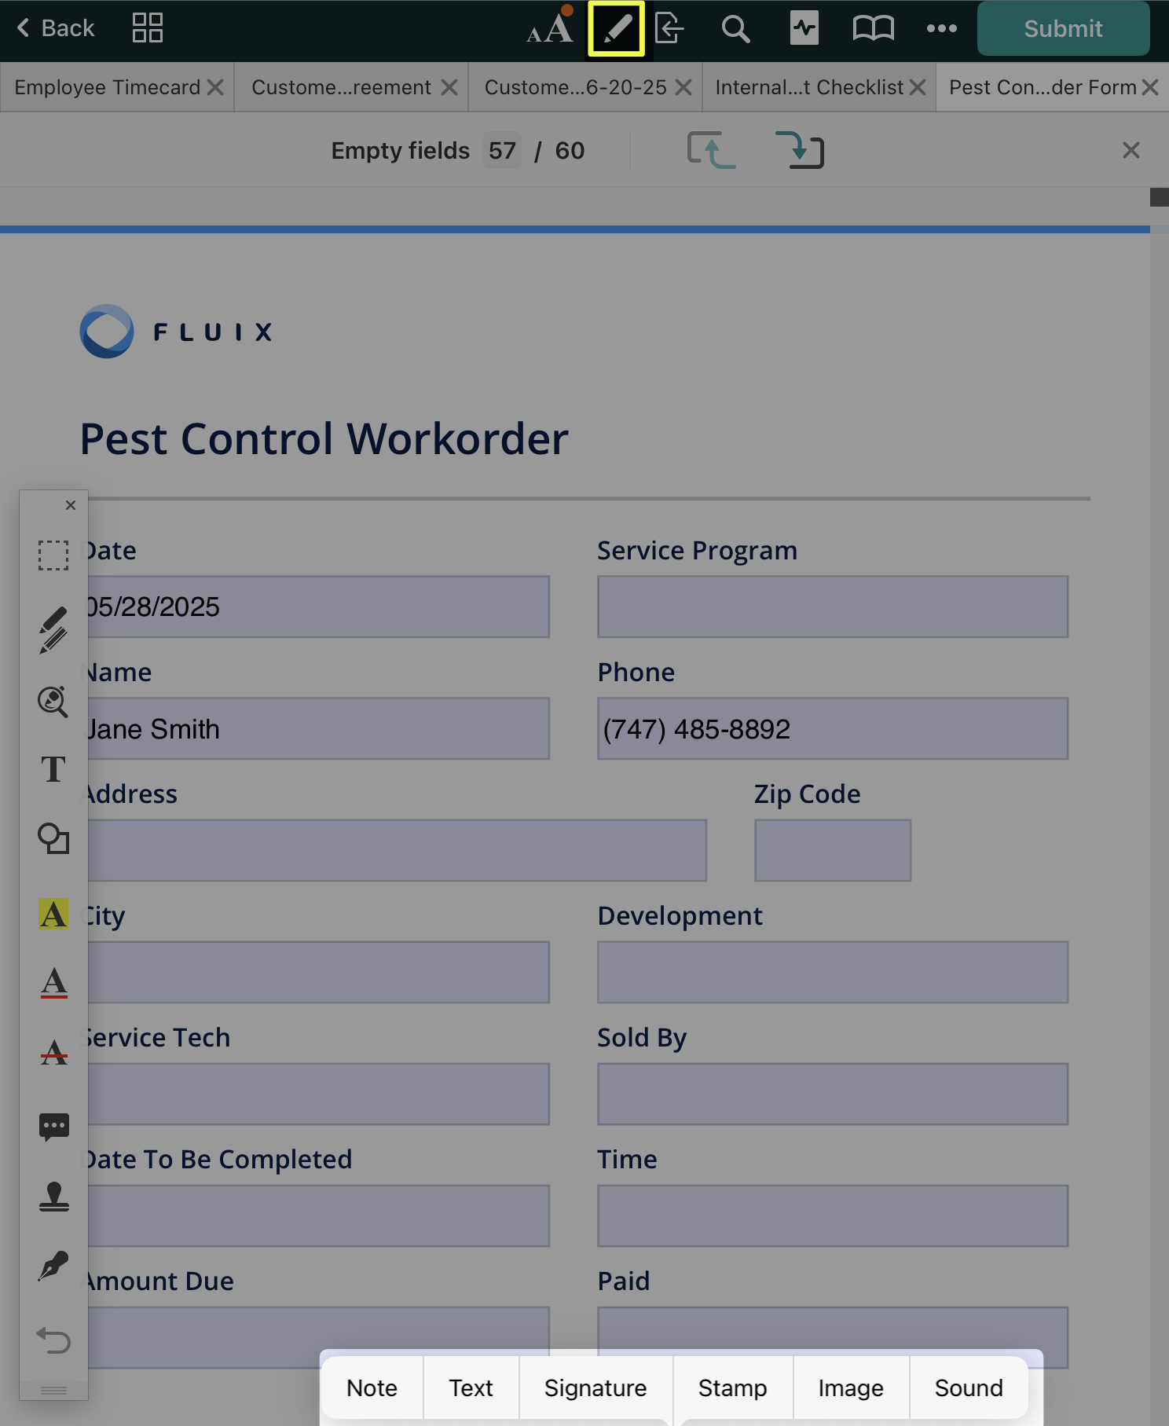
Task: Switch to the Internal Checklist tab
Action: point(809,87)
